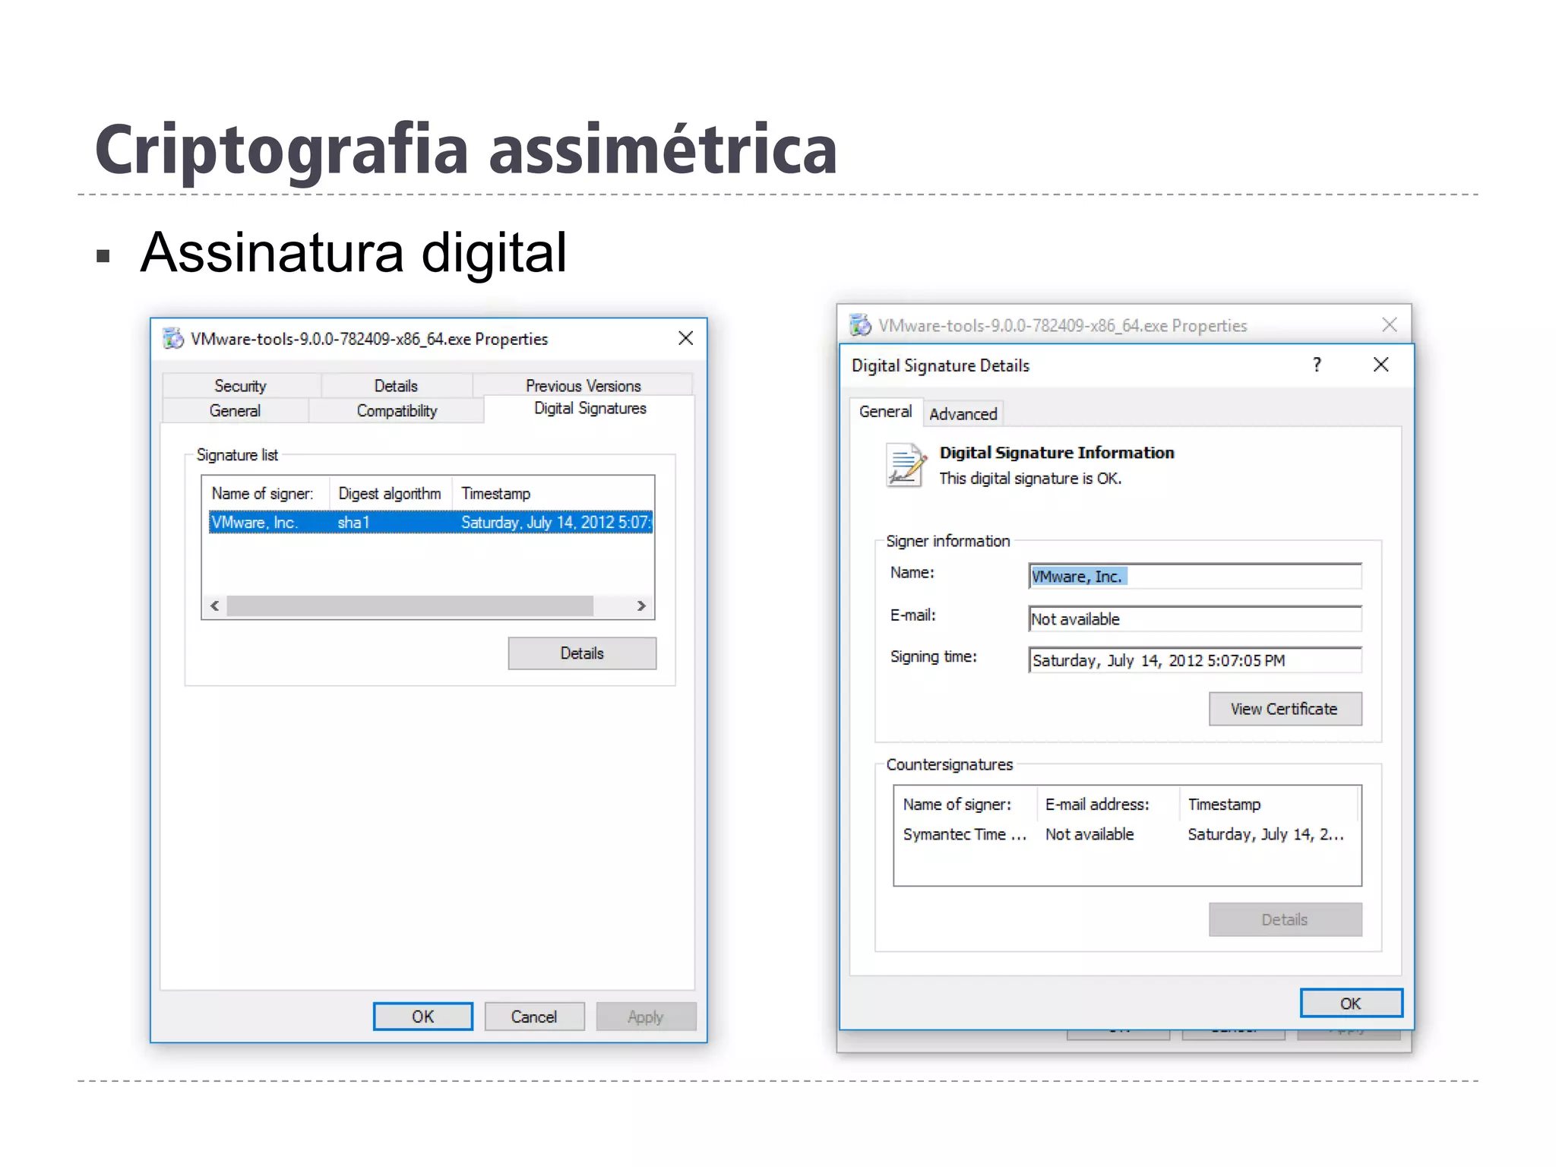Close the background Properties window on the right
1556x1167 pixels.
click(x=1390, y=325)
